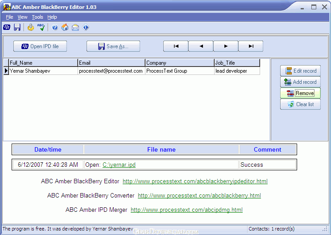Viewport: 331px width, 235px height.
Task: Open the abcblackberryipdeditor.html link
Action: 195,181
